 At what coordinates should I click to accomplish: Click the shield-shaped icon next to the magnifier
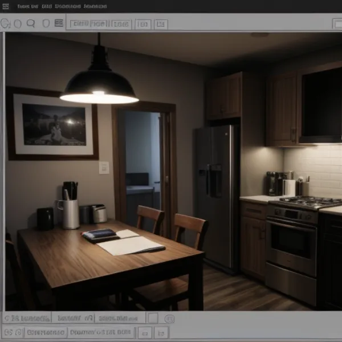pyautogui.click(x=46, y=24)
